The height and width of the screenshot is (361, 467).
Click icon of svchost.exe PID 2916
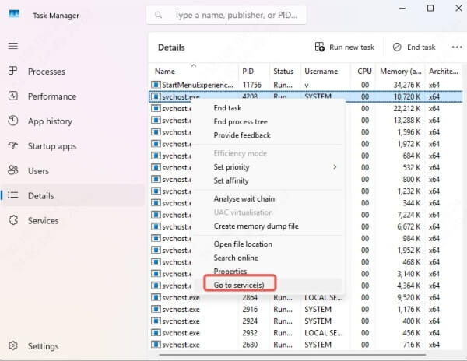(156, 309)
